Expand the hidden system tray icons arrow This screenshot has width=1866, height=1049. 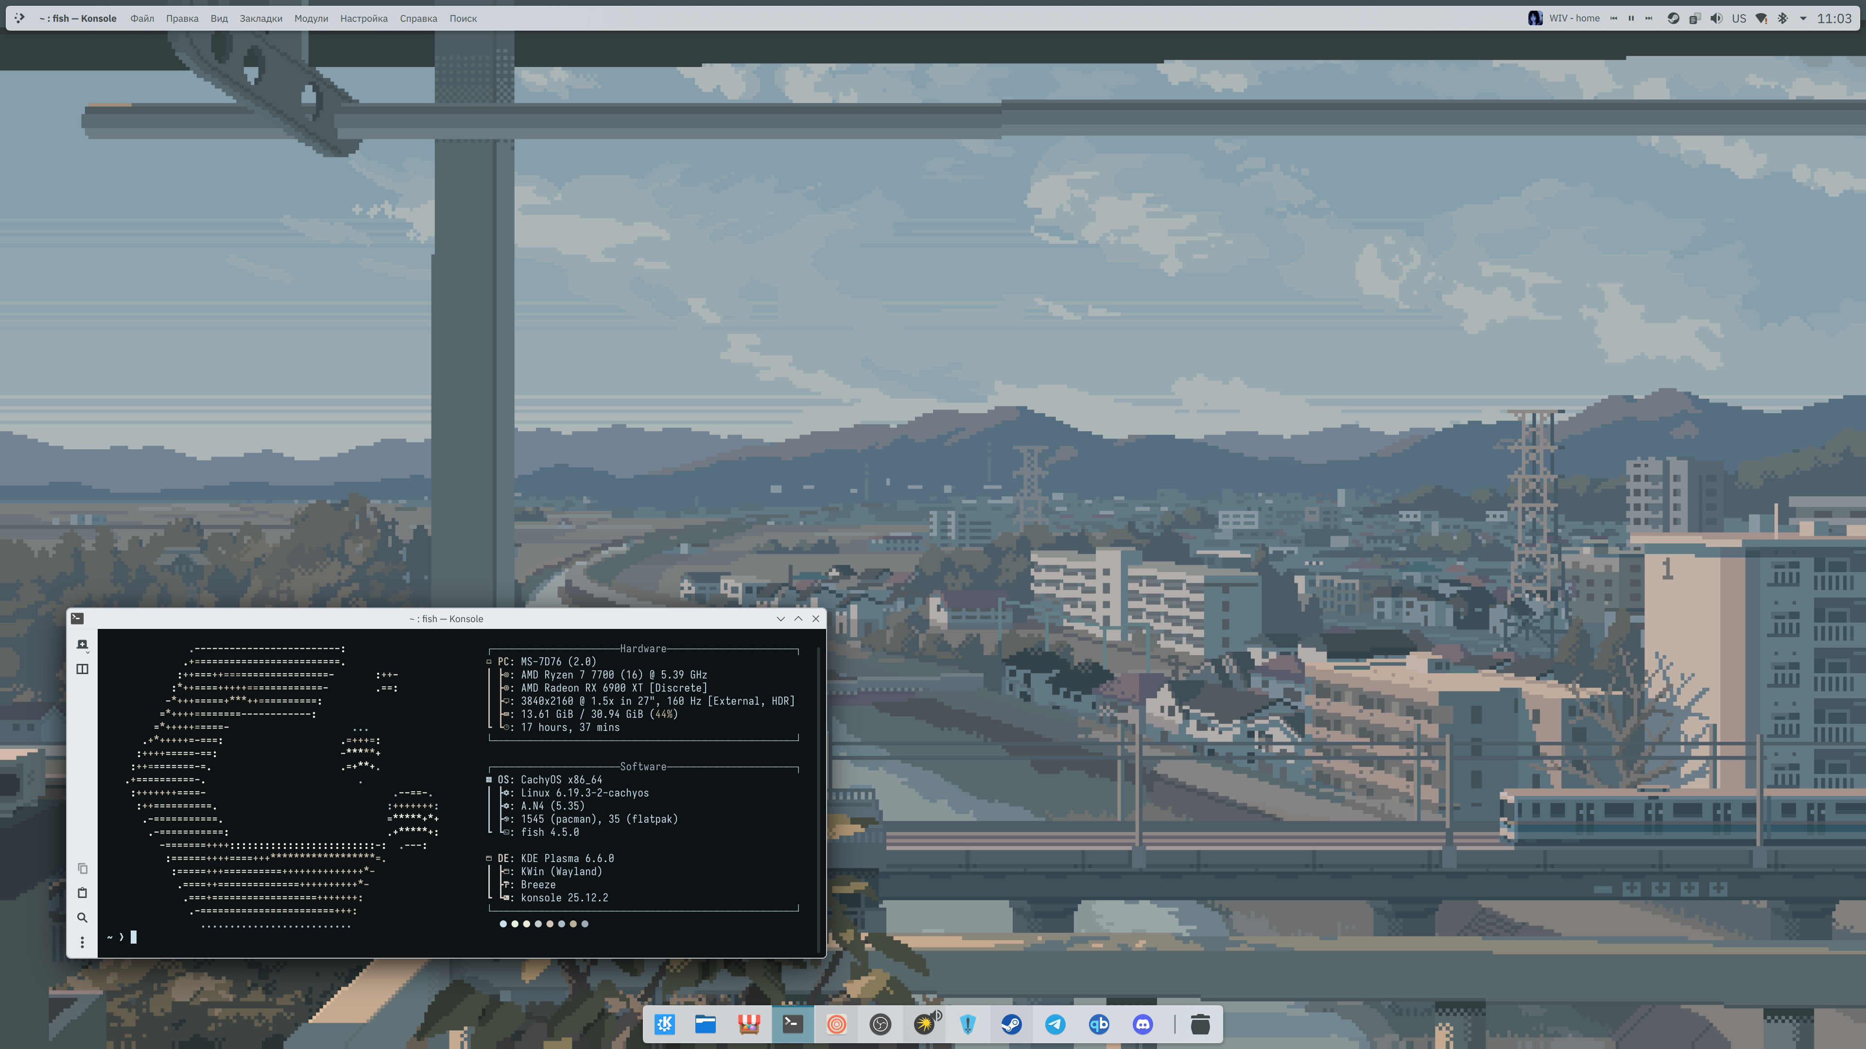pyautogui.click(x=1803, y=18)
